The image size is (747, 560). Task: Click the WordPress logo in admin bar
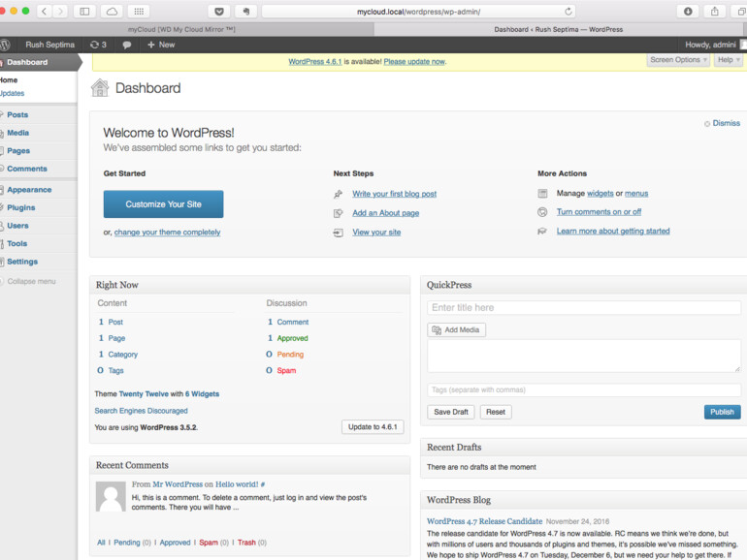pyautogui.click(x=5, y=45)
